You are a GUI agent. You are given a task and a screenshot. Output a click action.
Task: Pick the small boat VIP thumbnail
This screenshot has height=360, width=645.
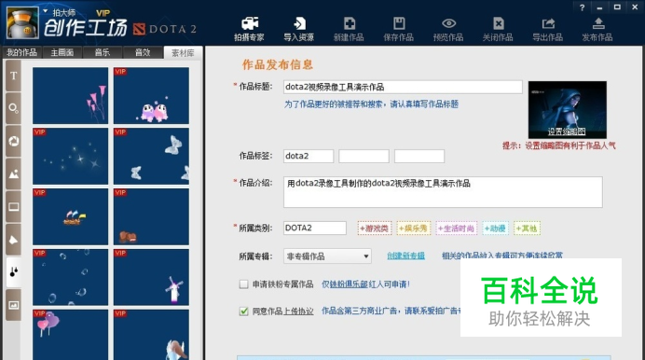[x=70, y=216]
